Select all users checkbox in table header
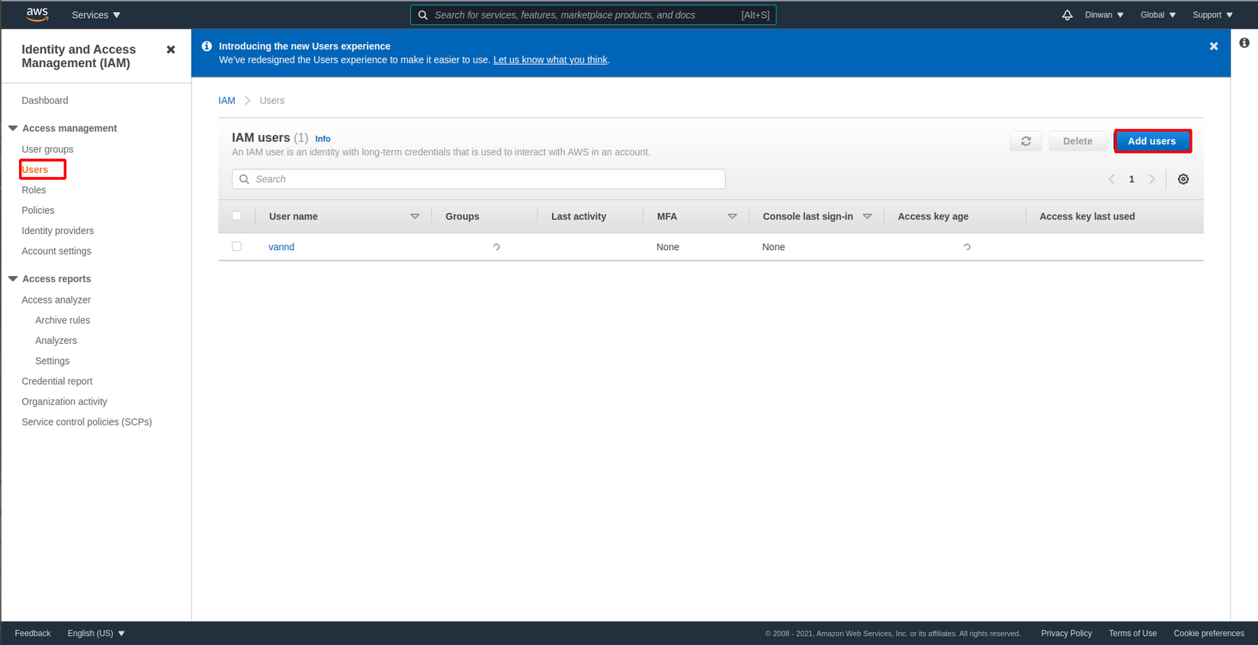Viewport: 1258px width, 645px height. coord(237,216)
